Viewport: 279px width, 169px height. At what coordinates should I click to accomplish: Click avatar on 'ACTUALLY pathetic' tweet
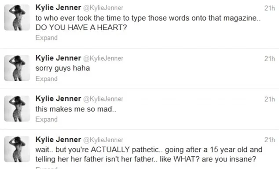pyautogui.click(x=17, y=149)
